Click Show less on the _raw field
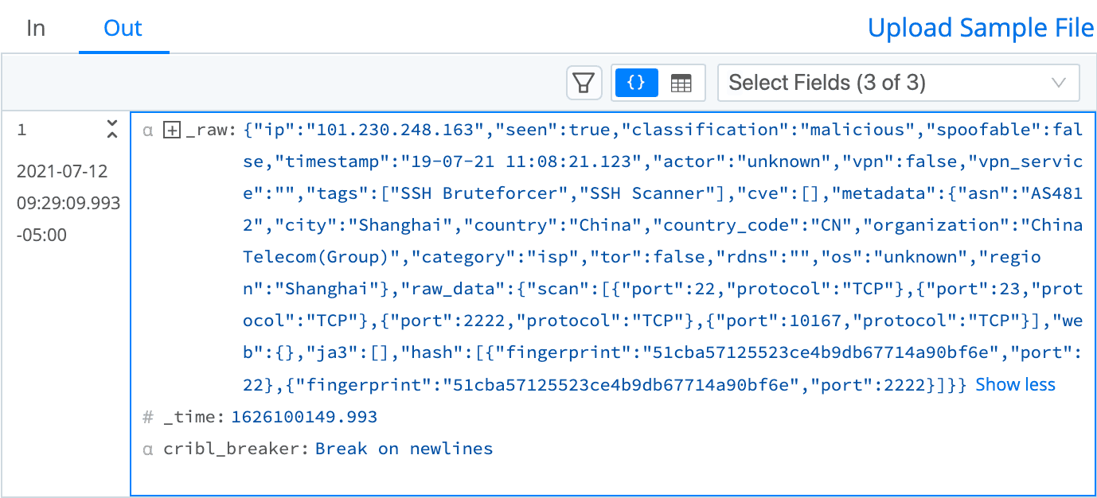This screenshot has height=498, width=1097. click(1015, 385)
